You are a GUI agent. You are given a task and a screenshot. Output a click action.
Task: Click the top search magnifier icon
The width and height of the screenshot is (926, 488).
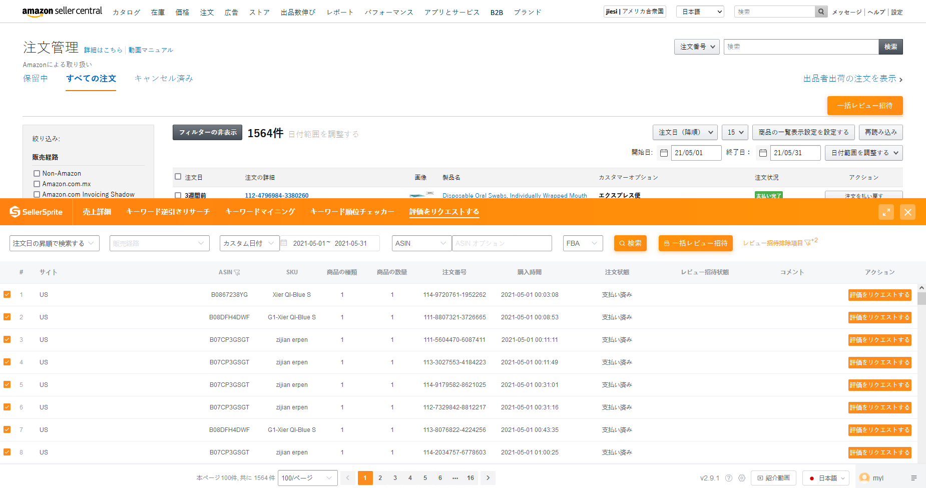tap(821, 12)
